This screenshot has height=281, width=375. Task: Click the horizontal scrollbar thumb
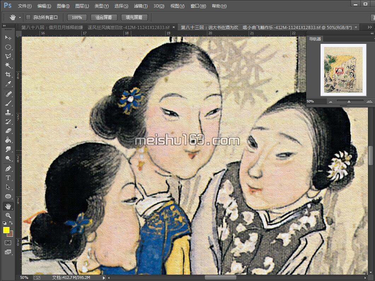220,278
